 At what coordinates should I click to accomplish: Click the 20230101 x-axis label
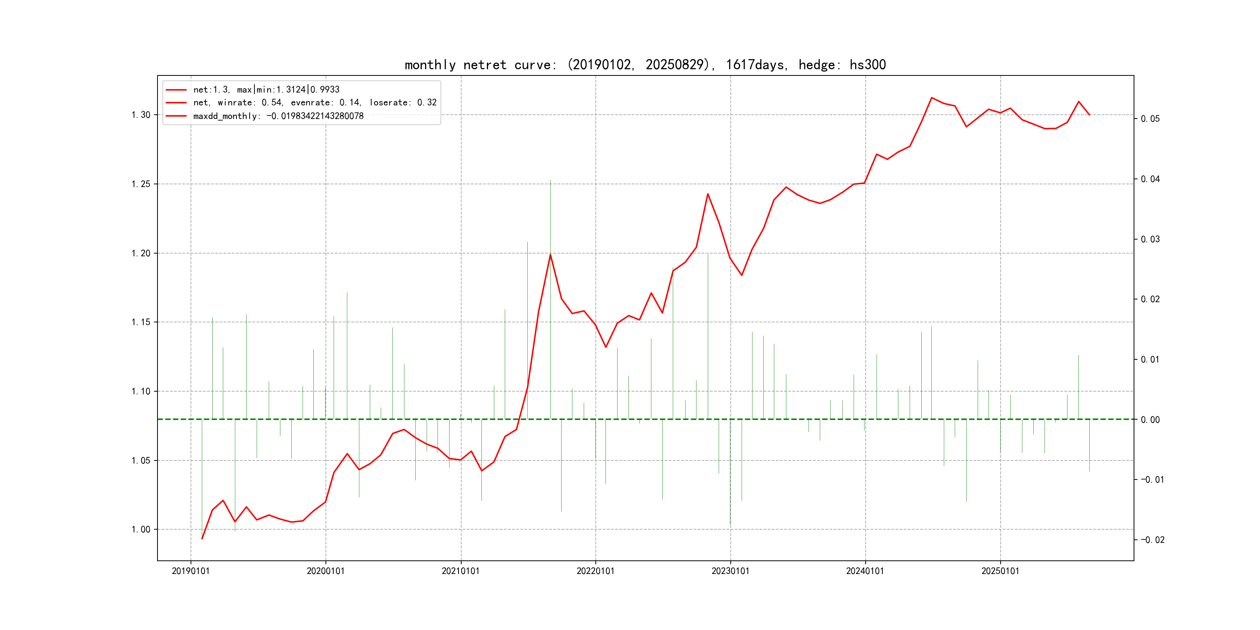click(x=730, y=571)
